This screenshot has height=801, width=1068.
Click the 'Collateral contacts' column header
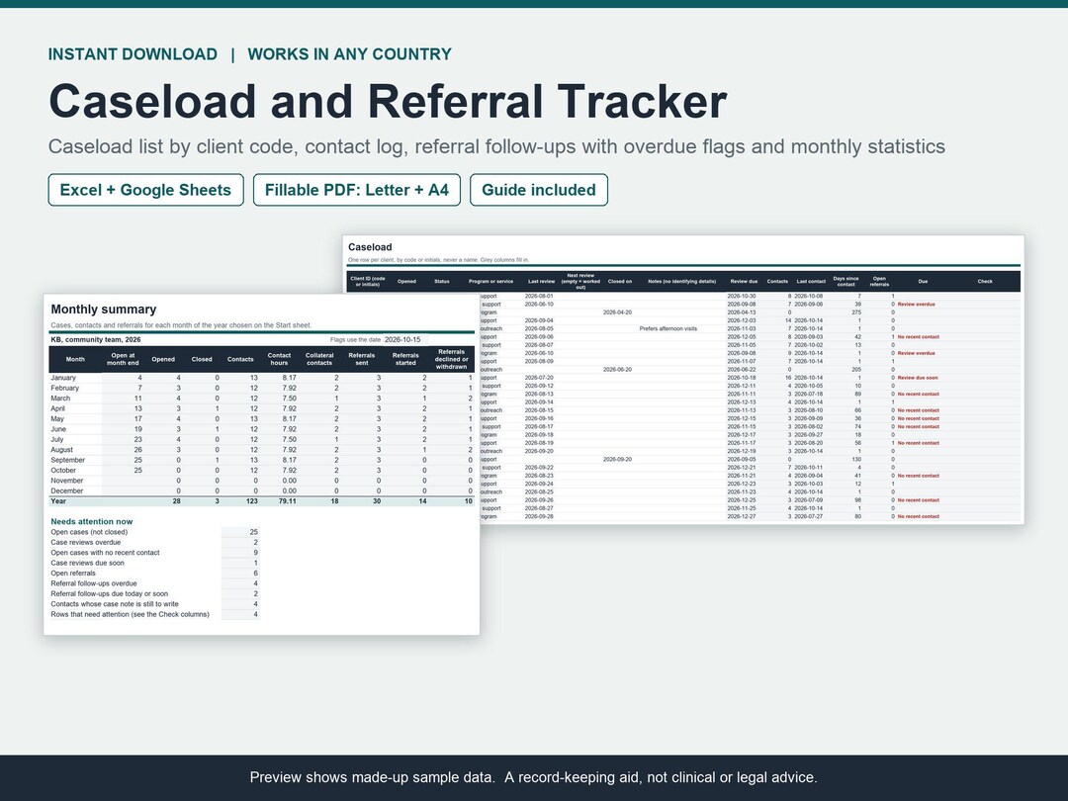319,359
